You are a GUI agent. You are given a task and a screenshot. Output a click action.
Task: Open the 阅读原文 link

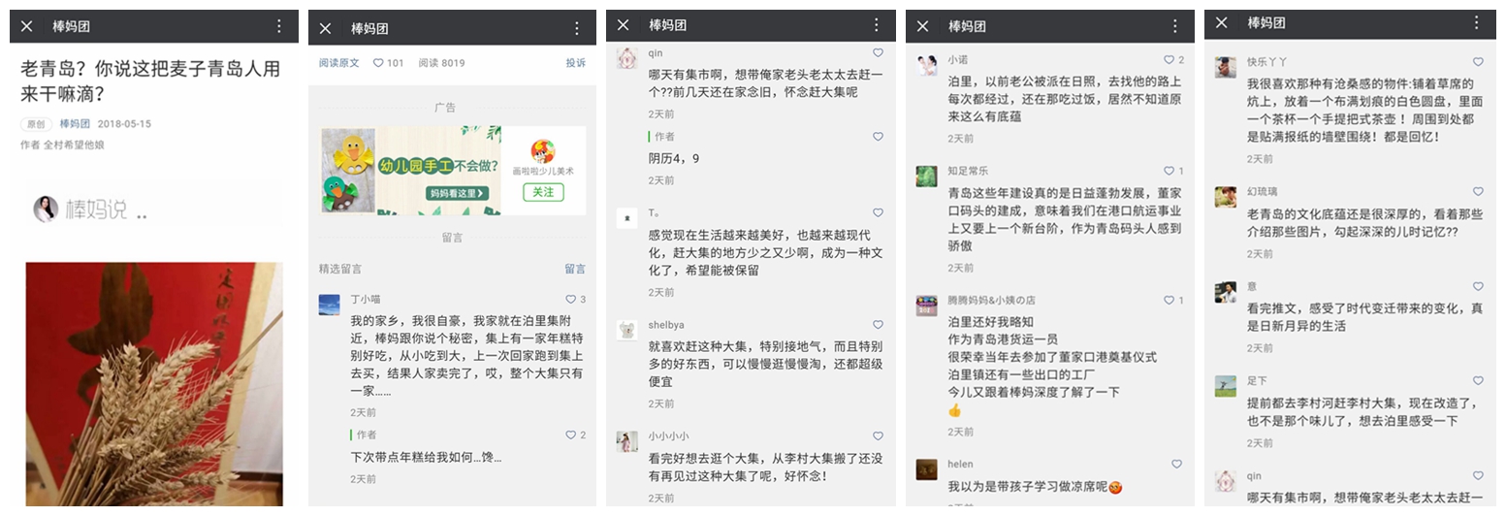point(338,63)
